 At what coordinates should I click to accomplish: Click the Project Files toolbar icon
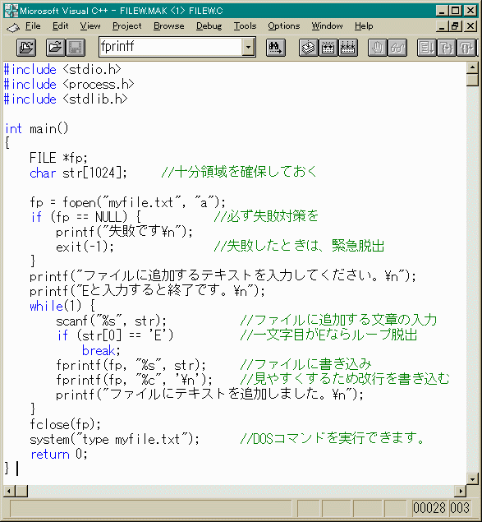tap(26, 48)
